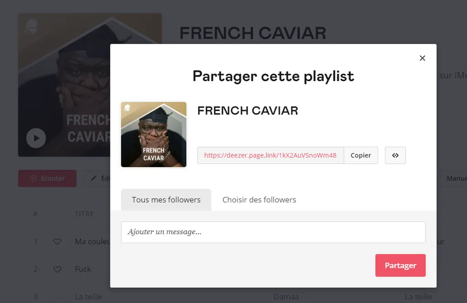
Task: Open the embed code view
Action: tap(395, 155)
